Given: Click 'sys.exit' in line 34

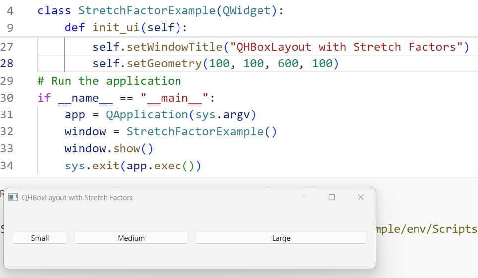Looking at the screenshot, I should click(x=92, y=166).
